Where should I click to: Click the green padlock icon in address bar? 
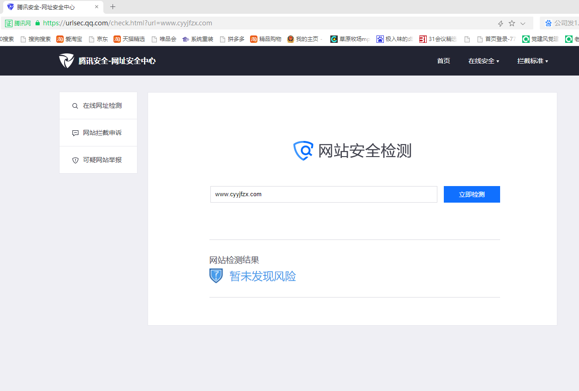tap(38, 23)
